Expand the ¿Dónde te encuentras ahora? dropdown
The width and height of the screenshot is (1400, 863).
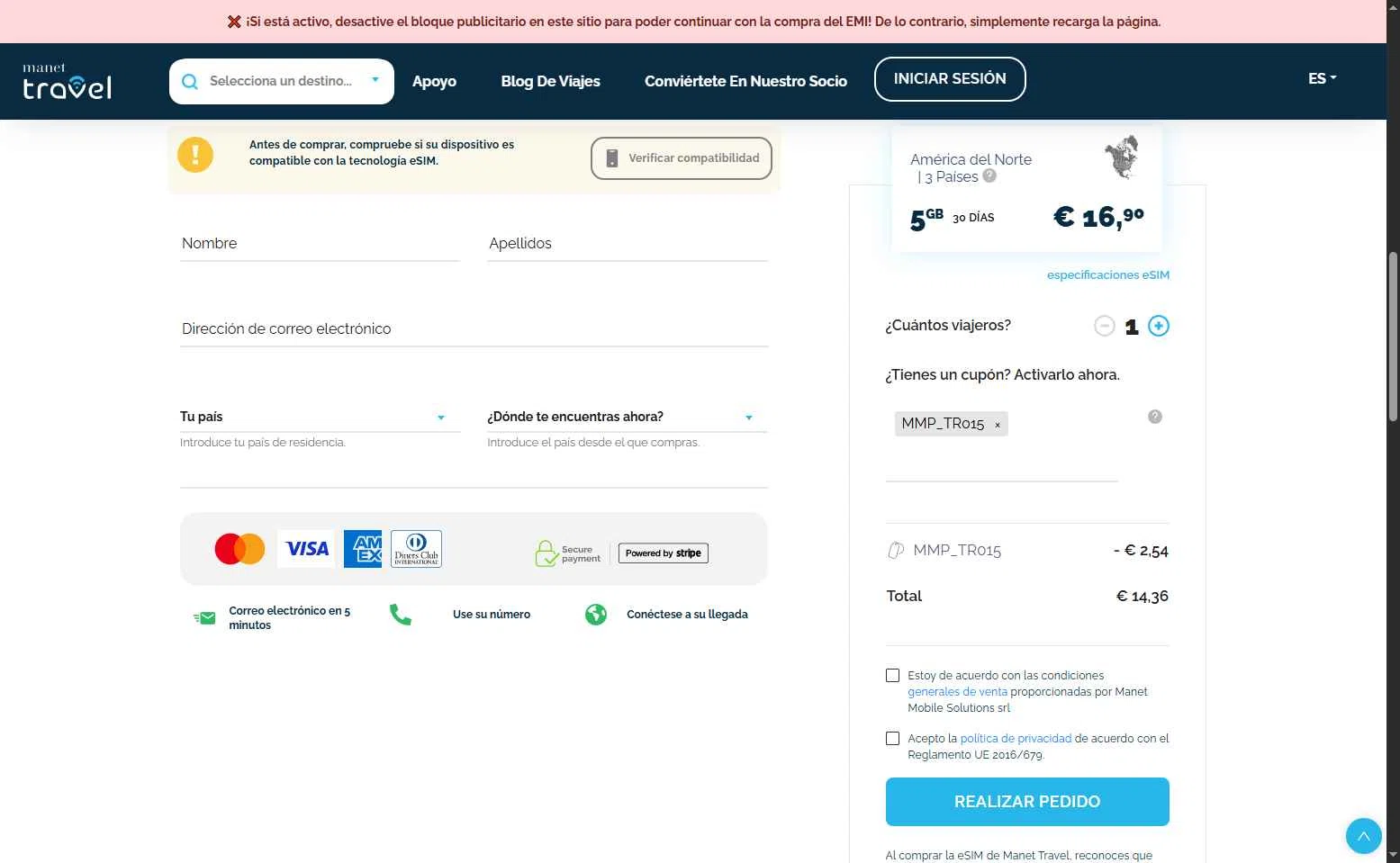click(627, 417)
